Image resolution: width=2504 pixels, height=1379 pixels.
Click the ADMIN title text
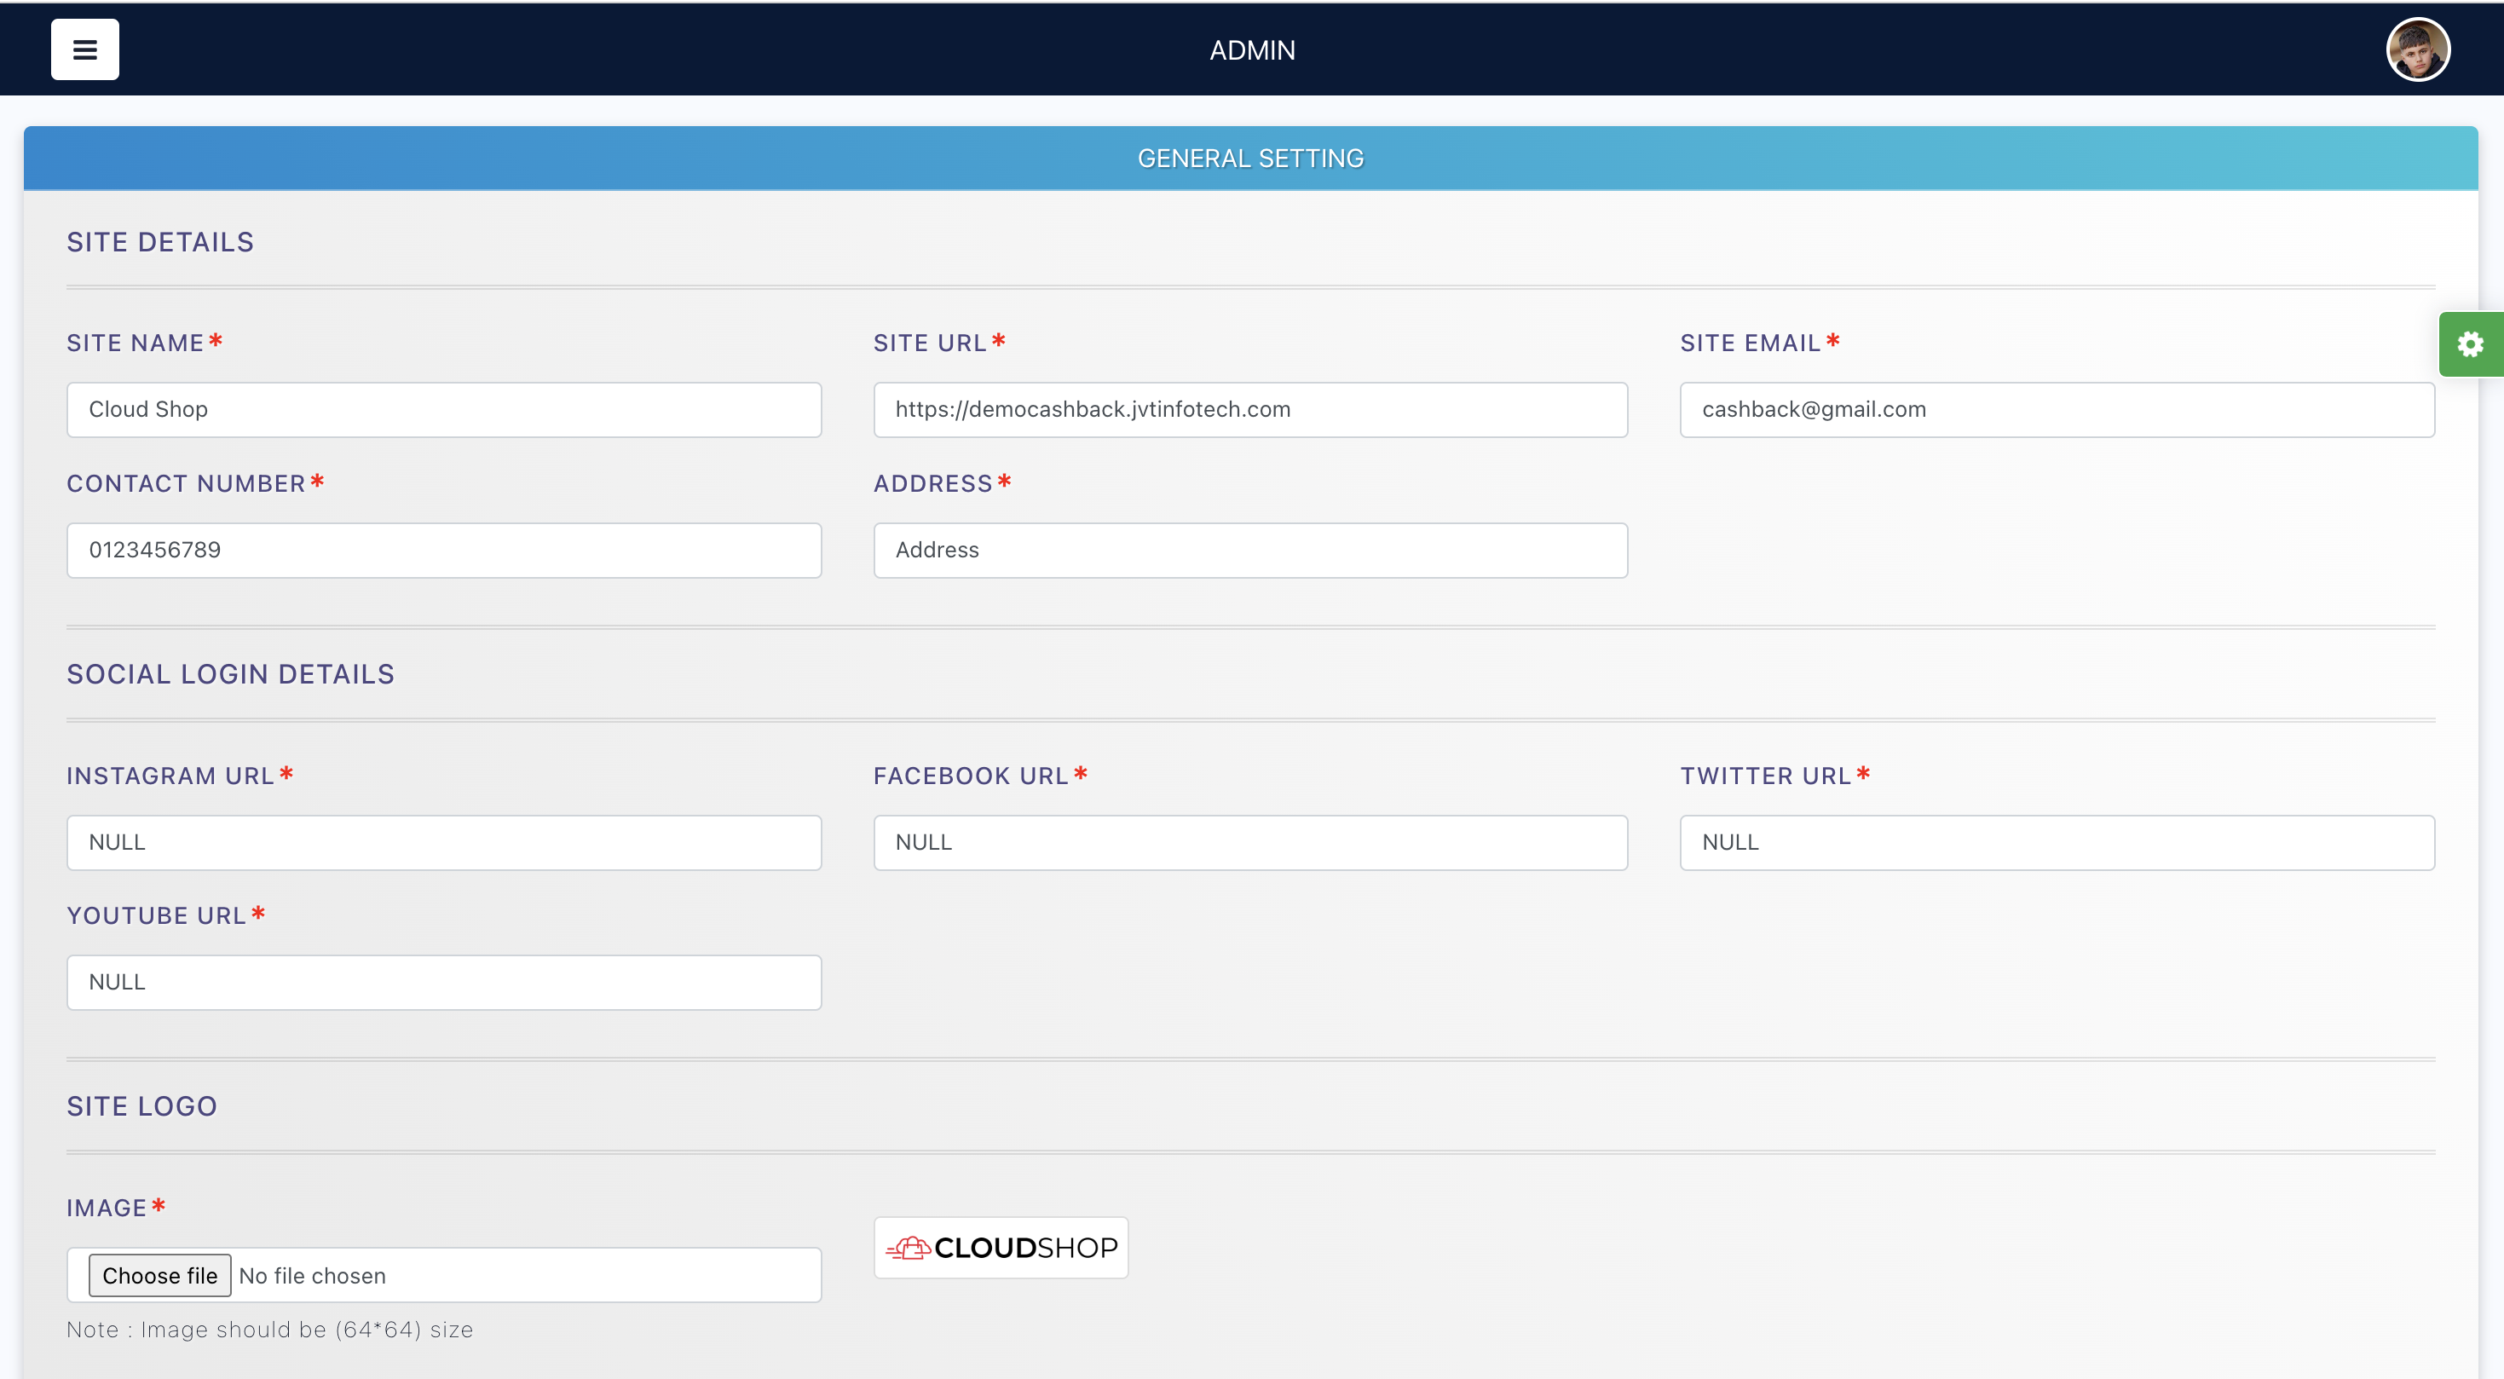[x=1252, y=50]
